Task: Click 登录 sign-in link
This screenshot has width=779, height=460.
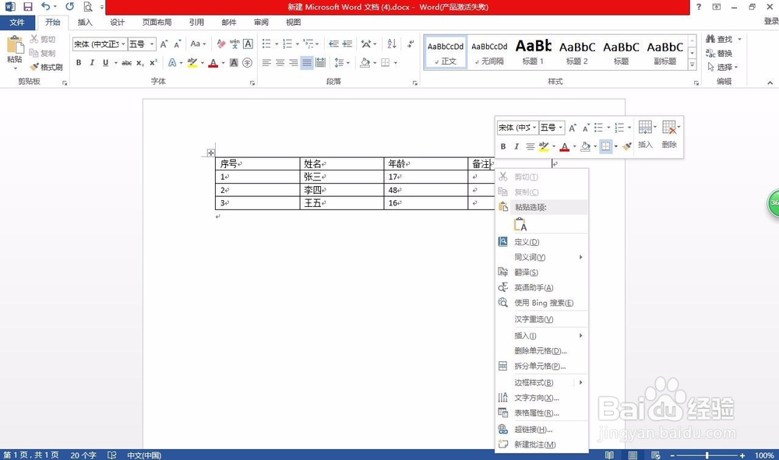Action: 771,21
